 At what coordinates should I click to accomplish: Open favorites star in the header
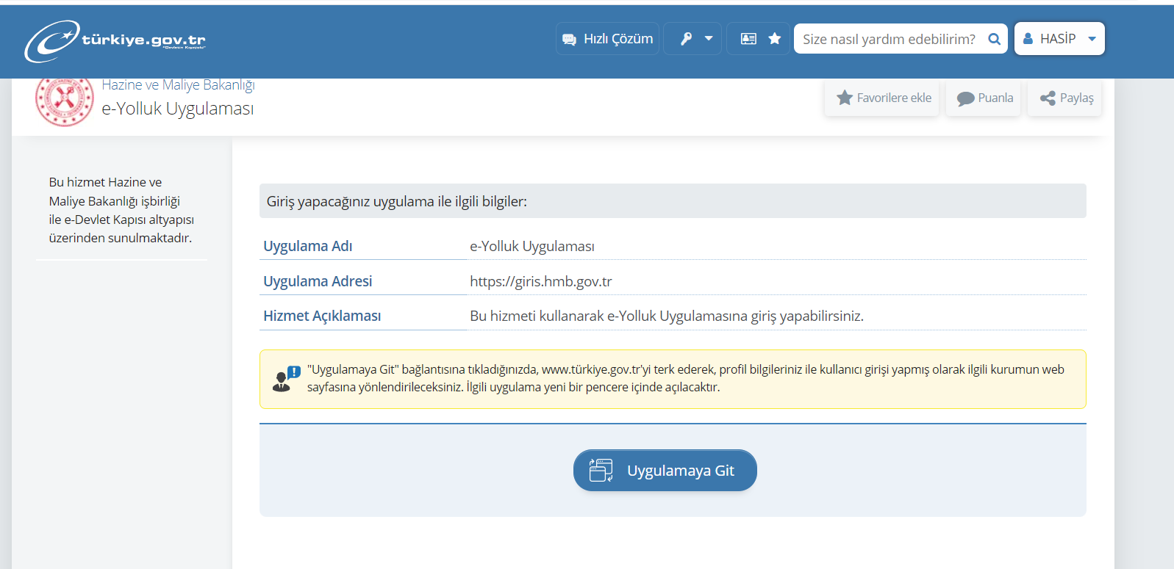pyautogui.click(x=775, y=39)
